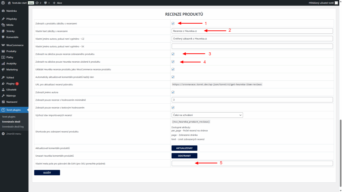
Task: Click the Produkty icon in sidebar
Action: [3, 51]
